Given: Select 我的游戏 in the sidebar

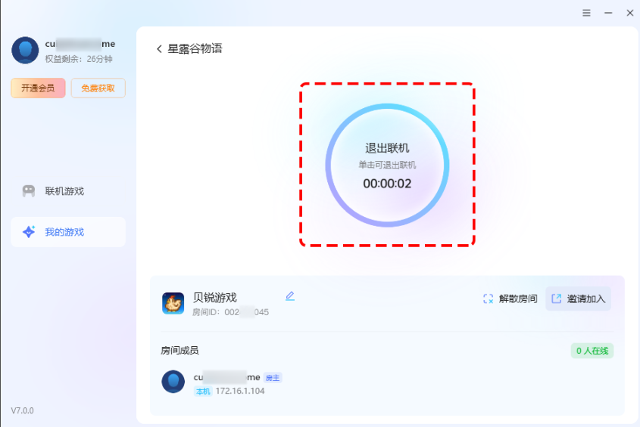Looking at the screenshot, I should click(64, 232).
